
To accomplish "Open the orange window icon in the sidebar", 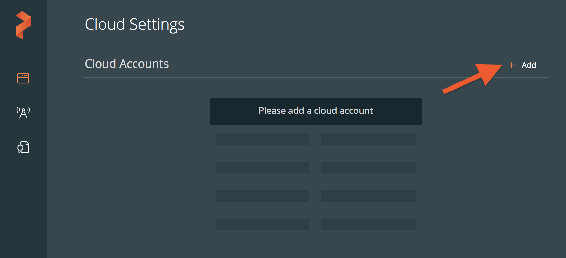I will click(x=23, y=78).
